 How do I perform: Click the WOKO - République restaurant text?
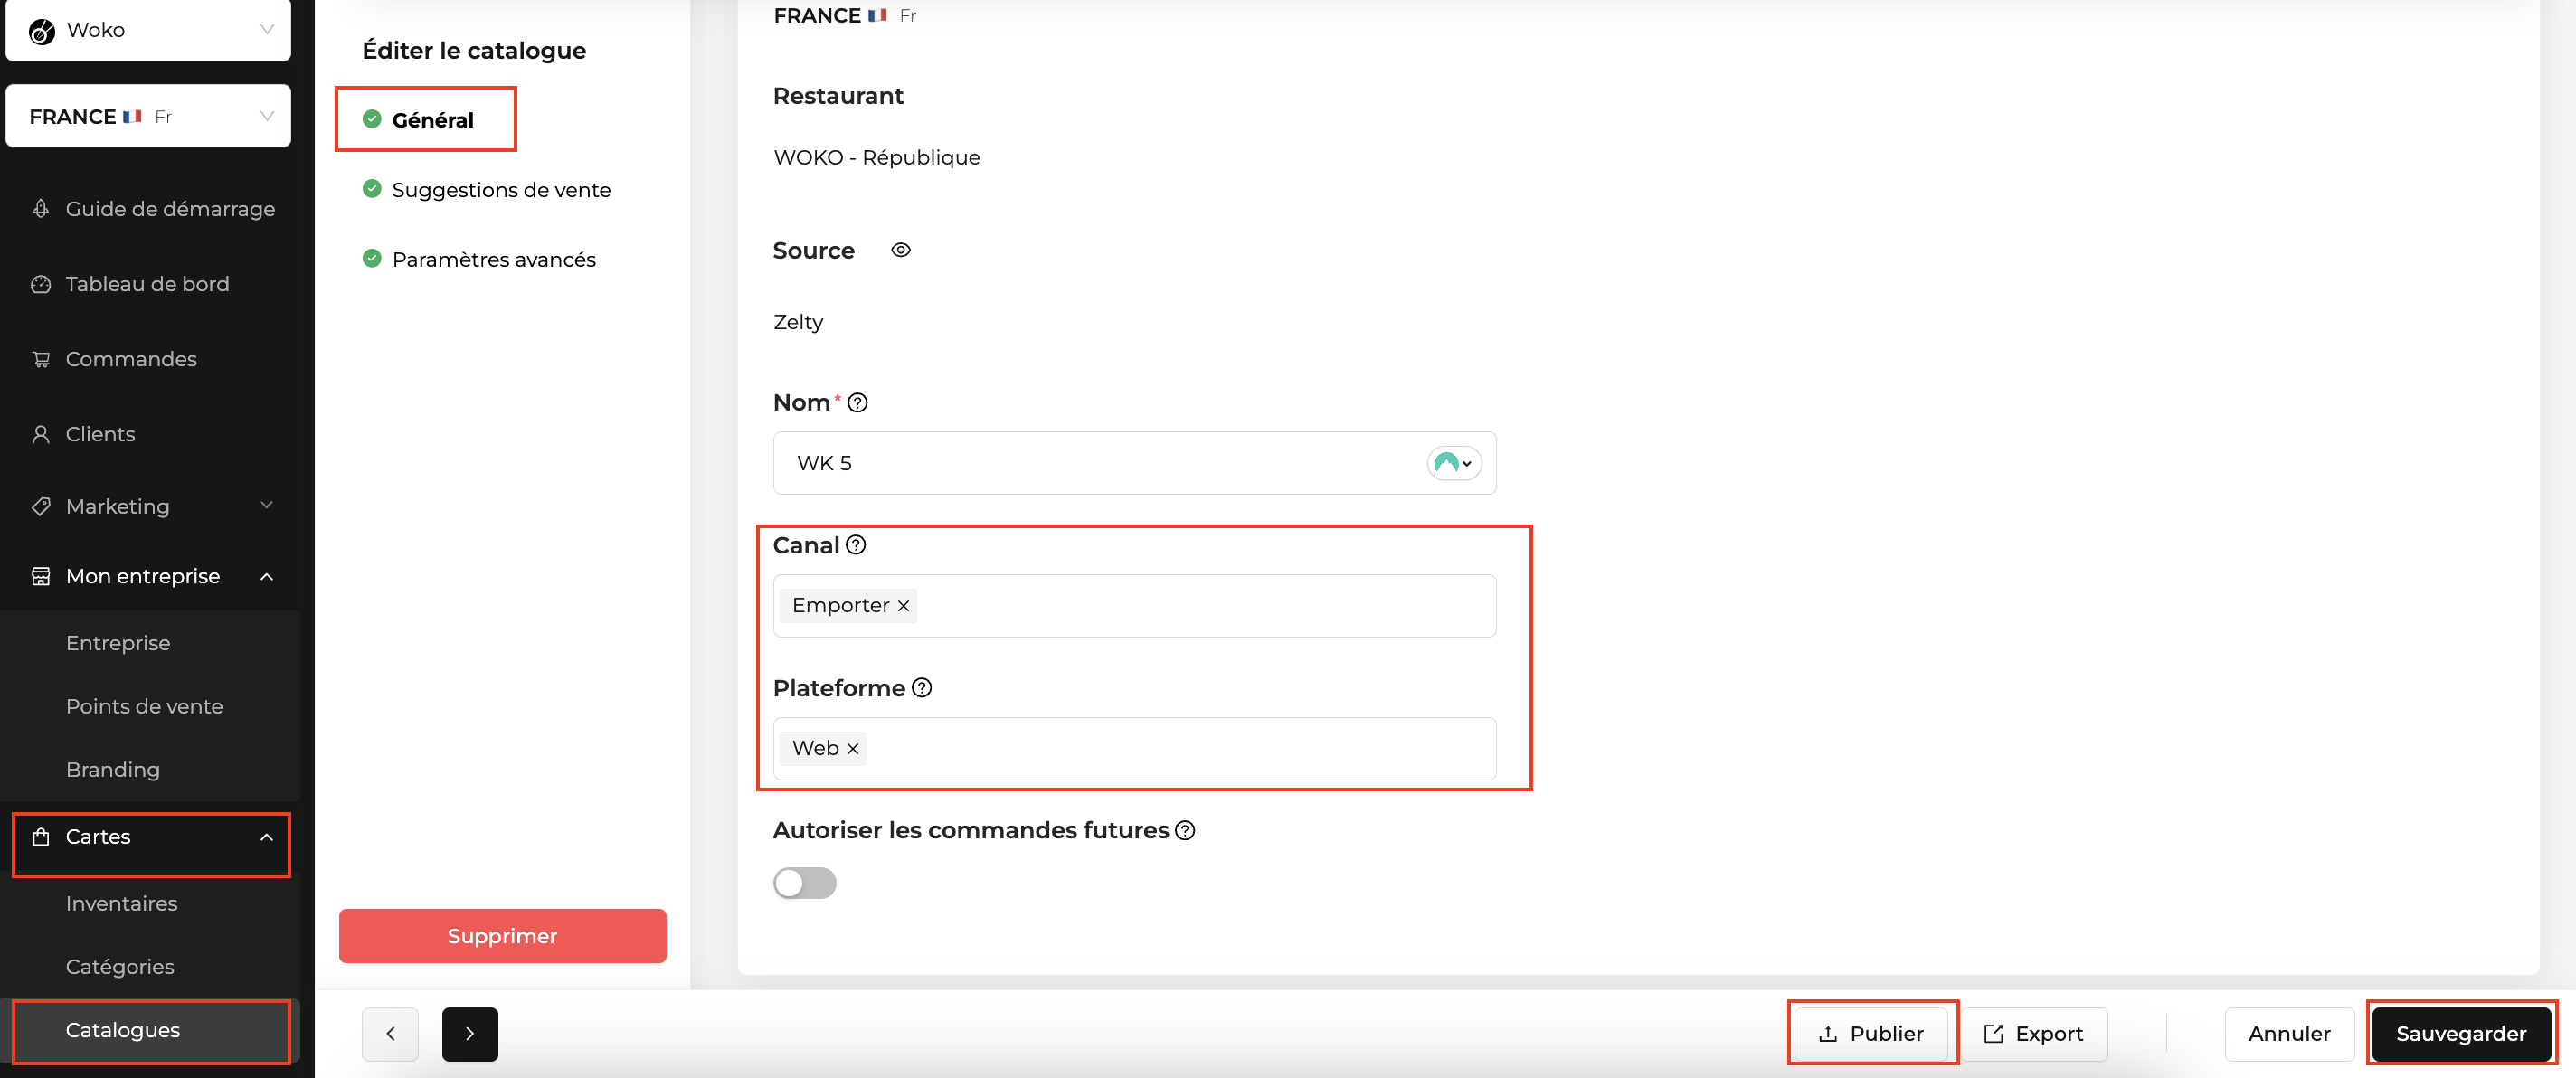[x=877, y=158]
